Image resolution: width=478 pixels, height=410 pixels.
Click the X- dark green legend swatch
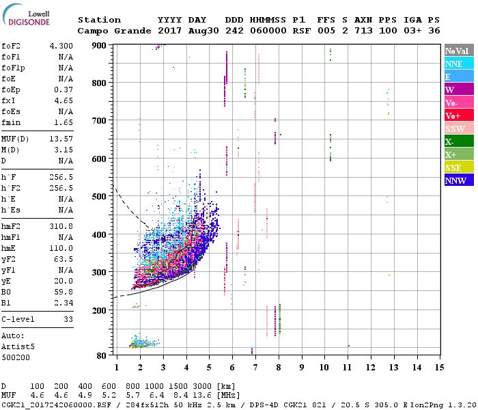click(459, 141)
